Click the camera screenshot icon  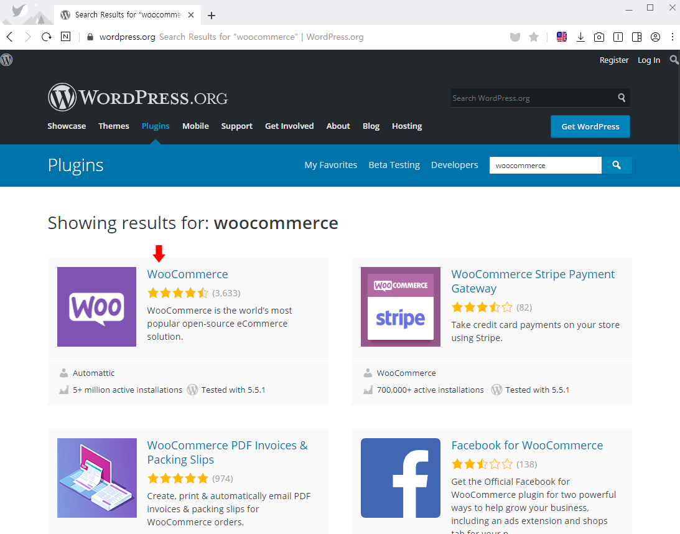pos(599,37)
